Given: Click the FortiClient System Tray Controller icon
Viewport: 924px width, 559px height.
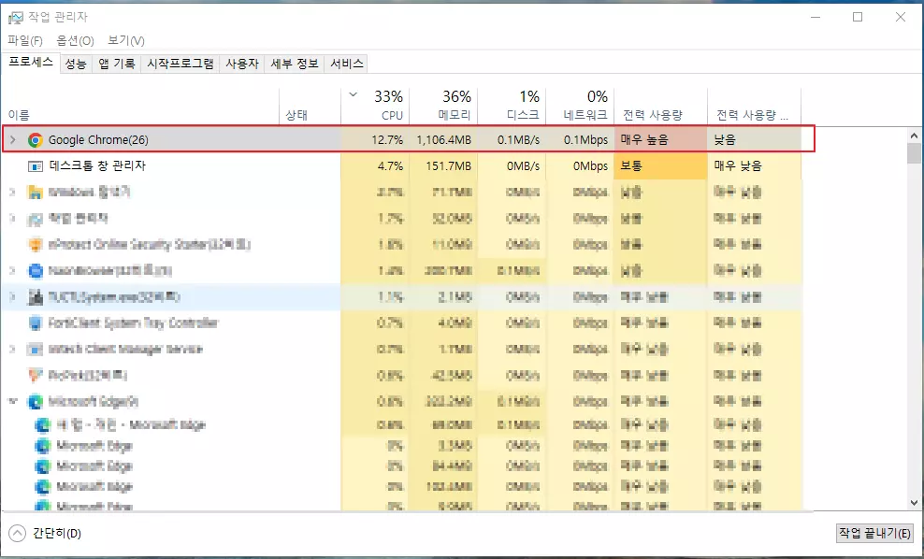Looking at the screenshot, I should point(36,323).
